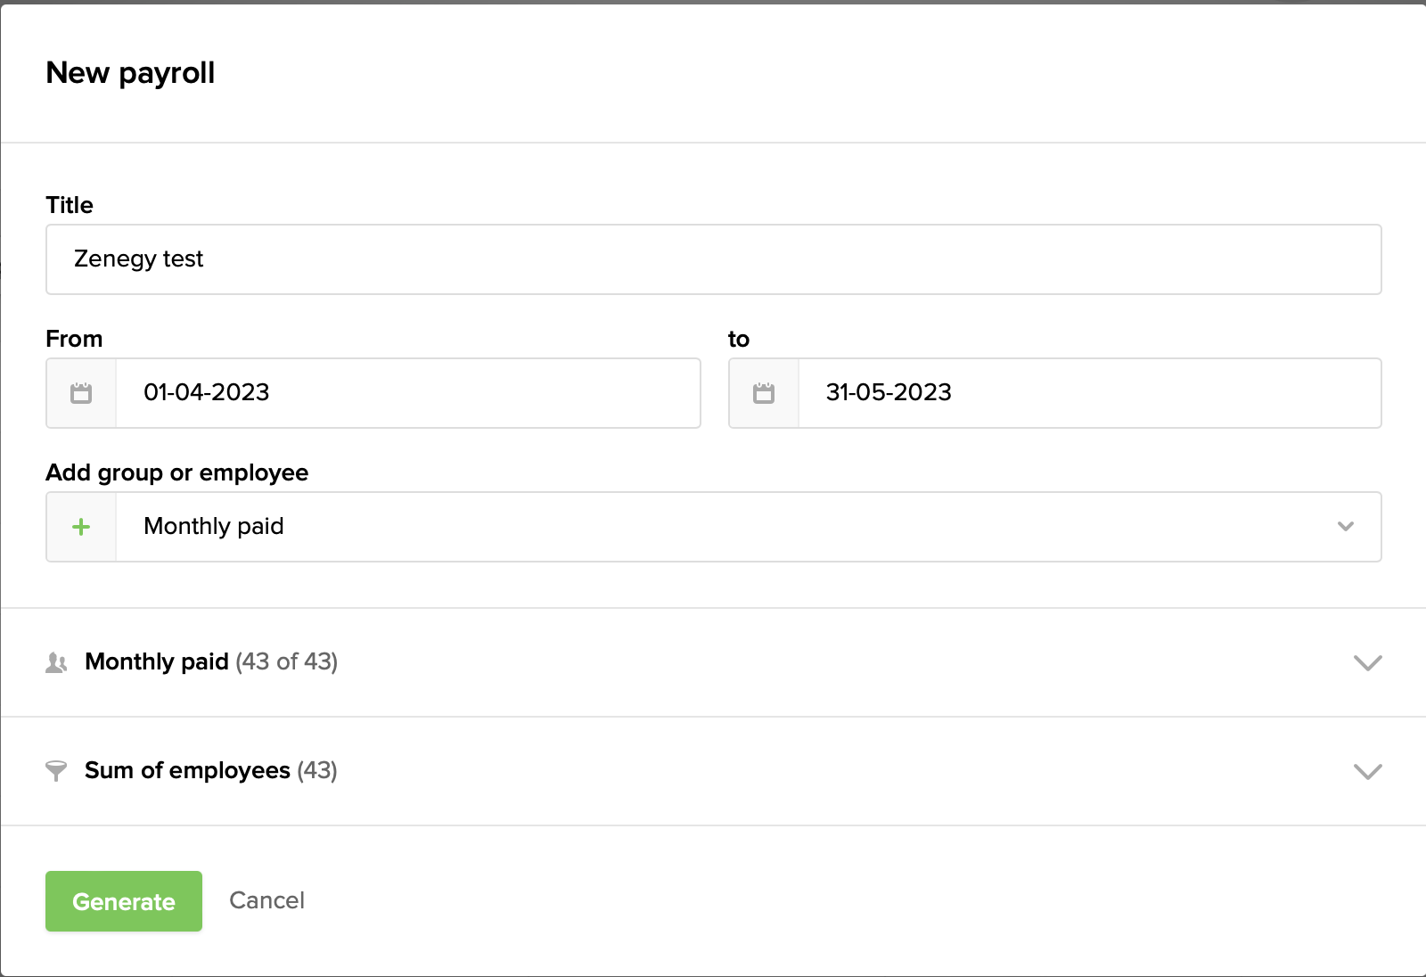Click the green plus to add a group
The width and height of the screenshot is (1426, 977).
pyautogui.click(x=80, y=527)
